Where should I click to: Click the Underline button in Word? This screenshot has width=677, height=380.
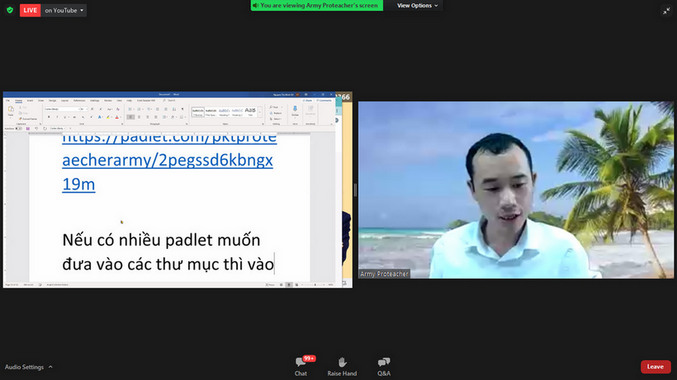click(x=64, y=117)
